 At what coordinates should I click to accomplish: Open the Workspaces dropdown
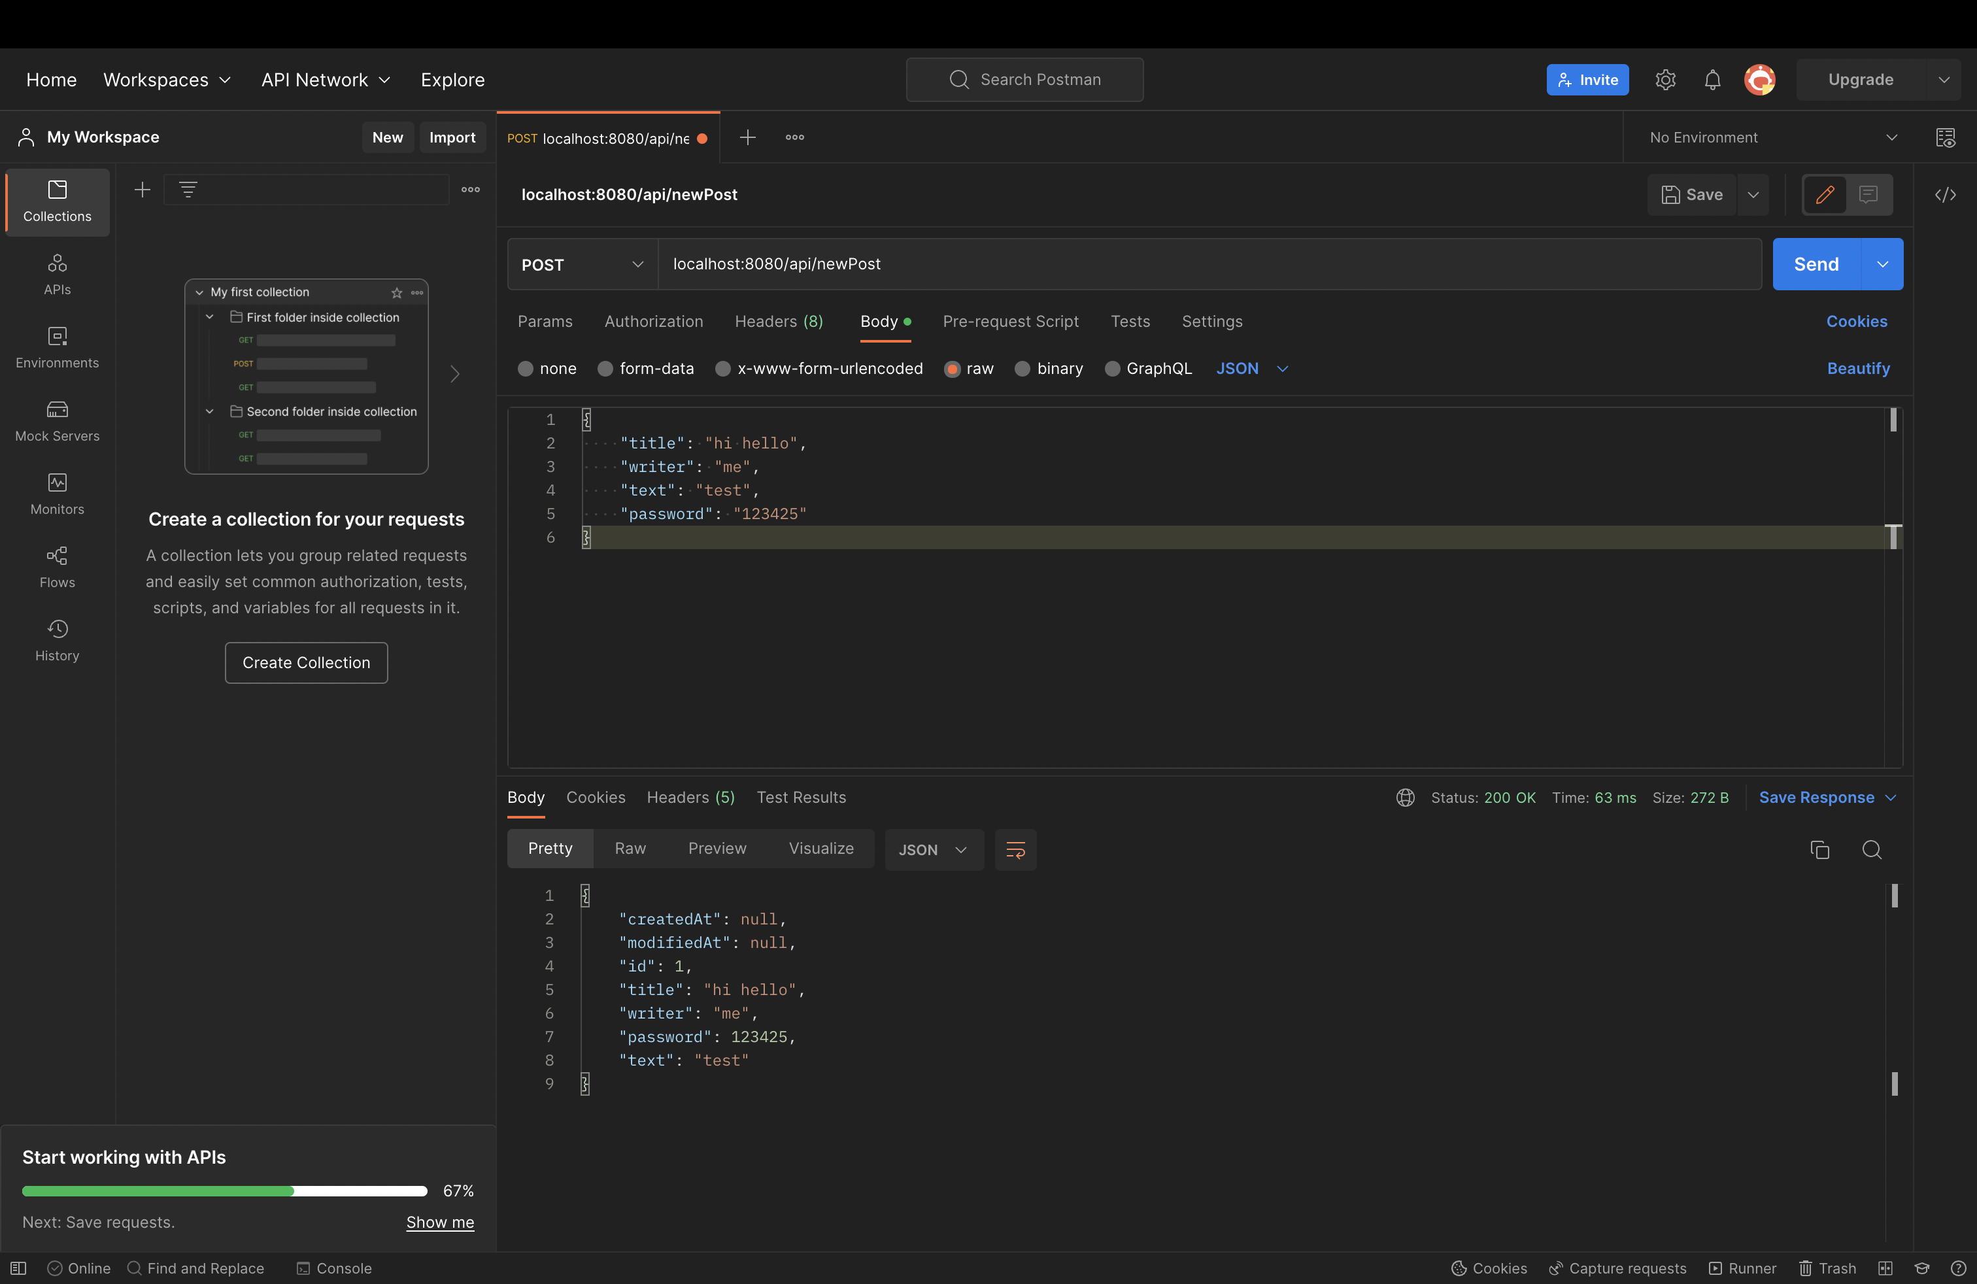pyautogui.click(x=167, y=80)
